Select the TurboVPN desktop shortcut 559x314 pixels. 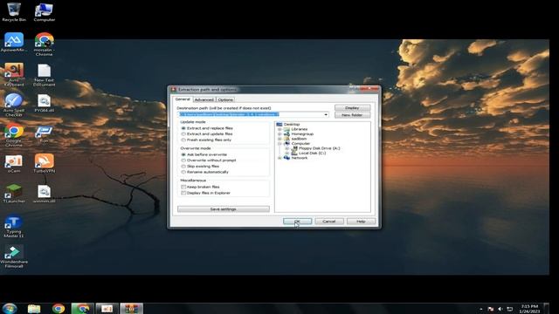pyautogui.click(x=45, y=164)
